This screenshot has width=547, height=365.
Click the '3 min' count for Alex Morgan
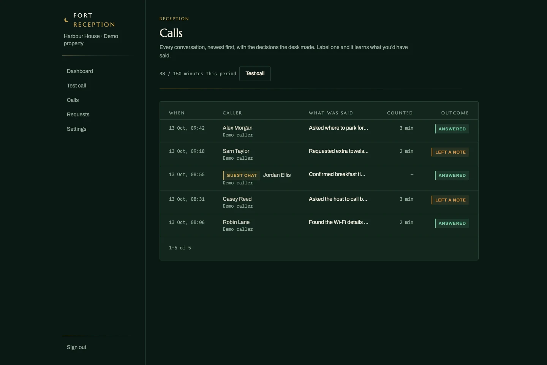(x=406, y=128)
